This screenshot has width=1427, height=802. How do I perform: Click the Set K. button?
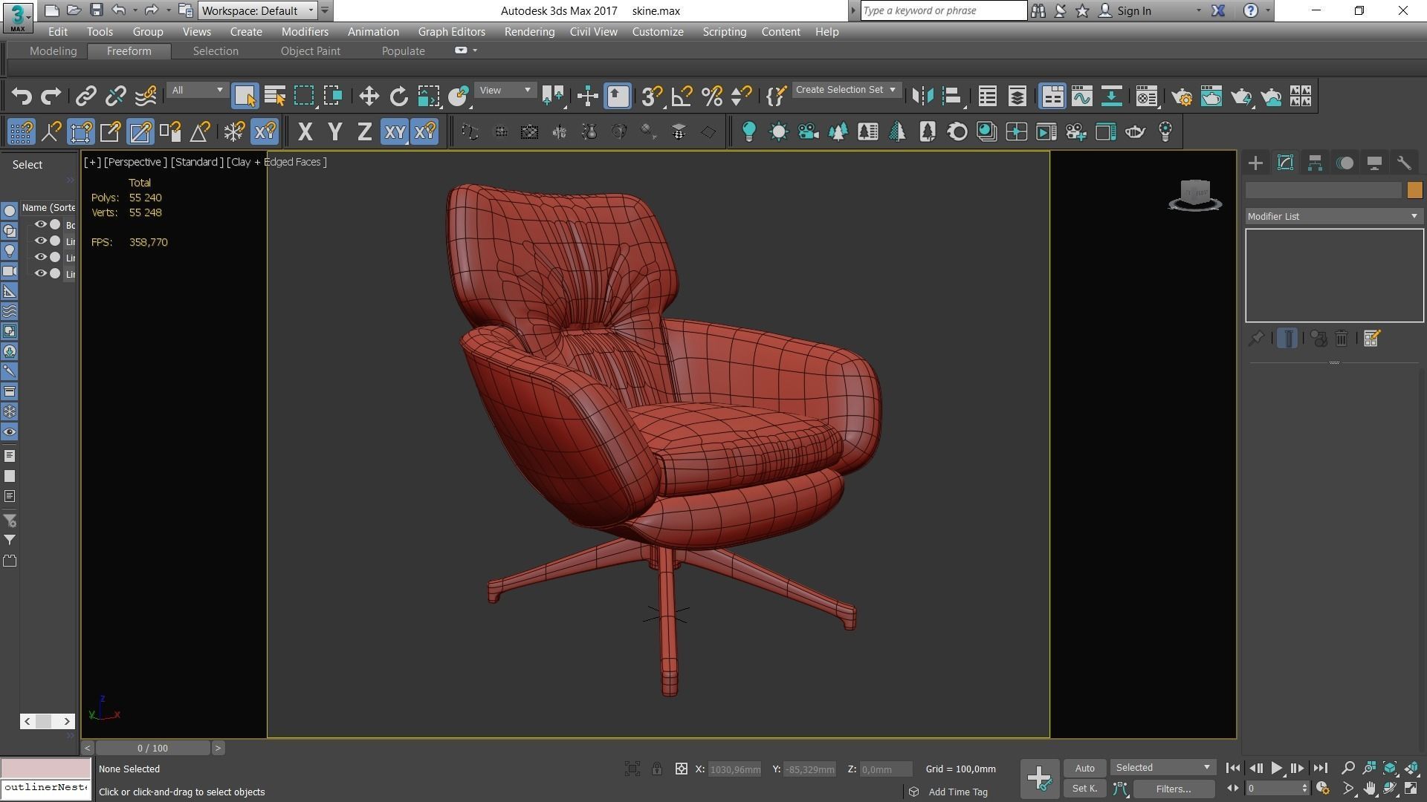[1084, 789]
